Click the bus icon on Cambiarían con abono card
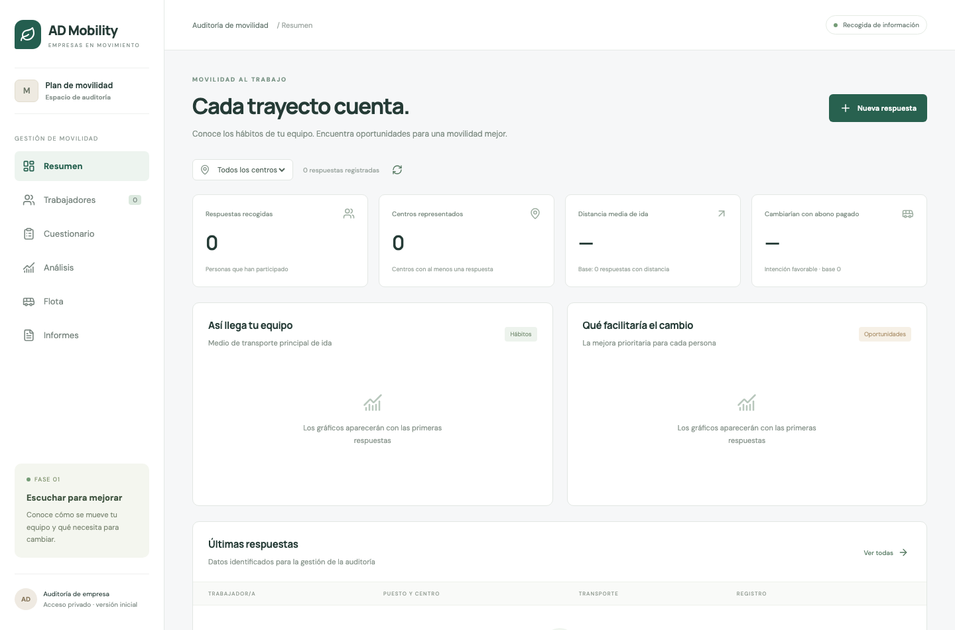Viewport: 955px width, 630px height. click(908, 214)
